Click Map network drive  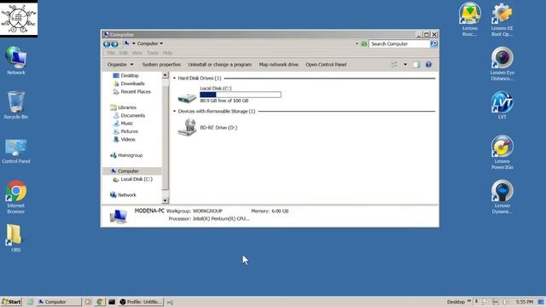coord(279,65)
